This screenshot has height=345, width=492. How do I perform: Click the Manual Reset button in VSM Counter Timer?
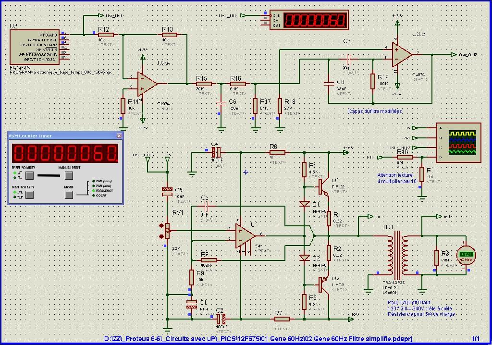coord(69,175)
